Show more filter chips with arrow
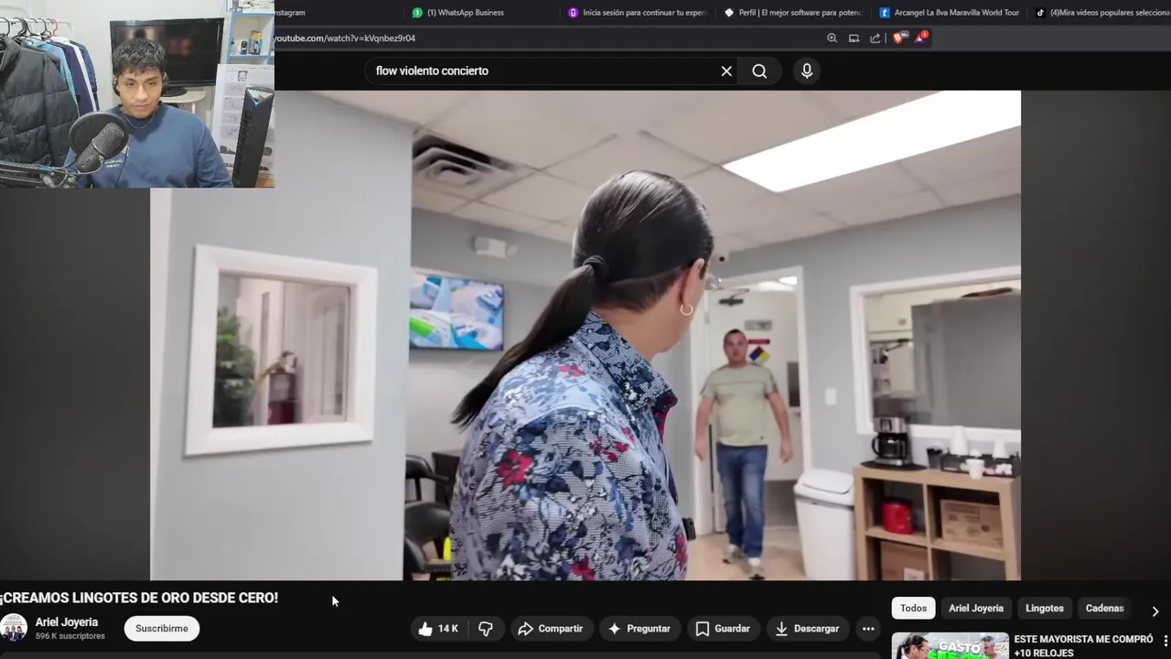The image size is (1171, 659). click(x=1155, y=610)
